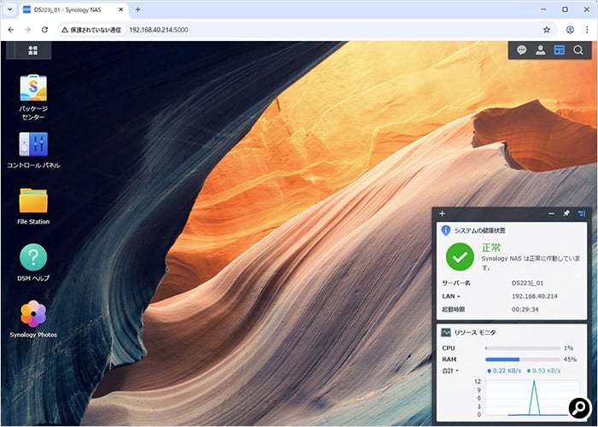Click the server name DS223j_01
This screenshot has width=598, height=427.
point(527,283)
